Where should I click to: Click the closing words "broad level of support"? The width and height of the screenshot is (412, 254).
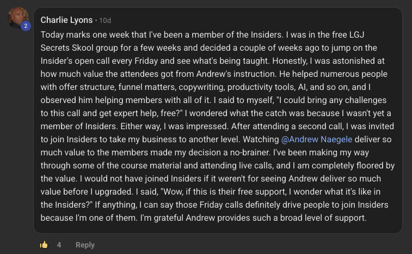click(320, 217)
